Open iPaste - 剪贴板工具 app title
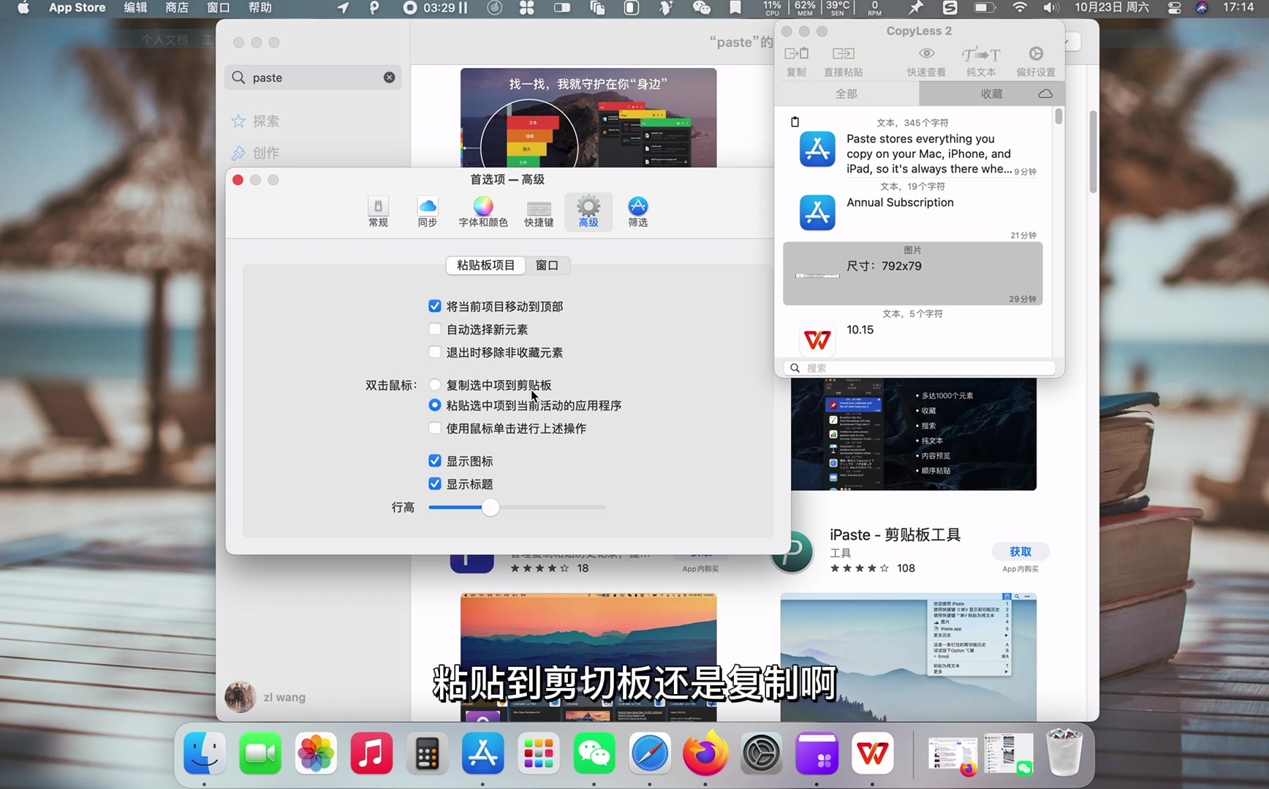The width and height of the screenshot is (1269, 789). (x=895, y=535)
